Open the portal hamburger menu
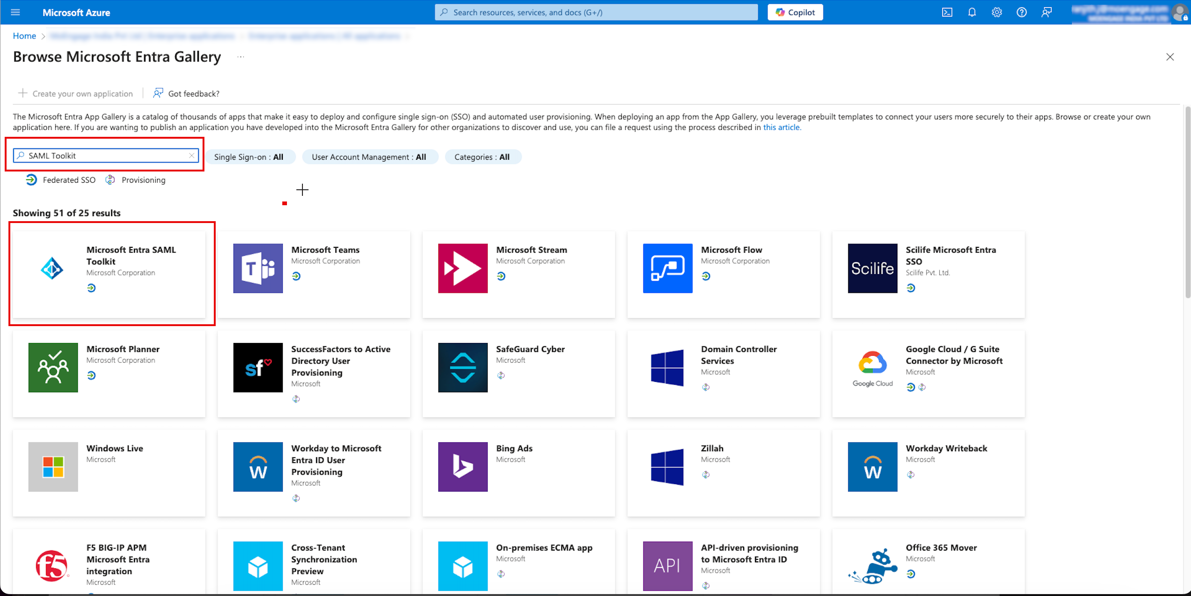This screenshot has width=1191, height=596. [15, 12]
